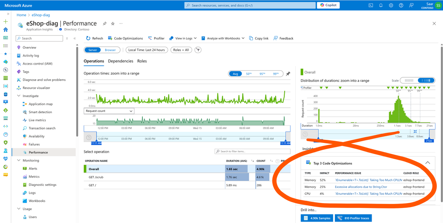
Task: Open Application map
Action: [40, 104]
